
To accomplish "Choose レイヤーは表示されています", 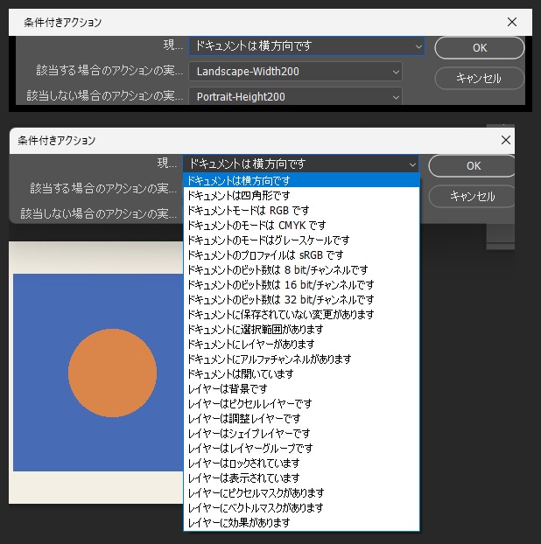I will [301, 478].
